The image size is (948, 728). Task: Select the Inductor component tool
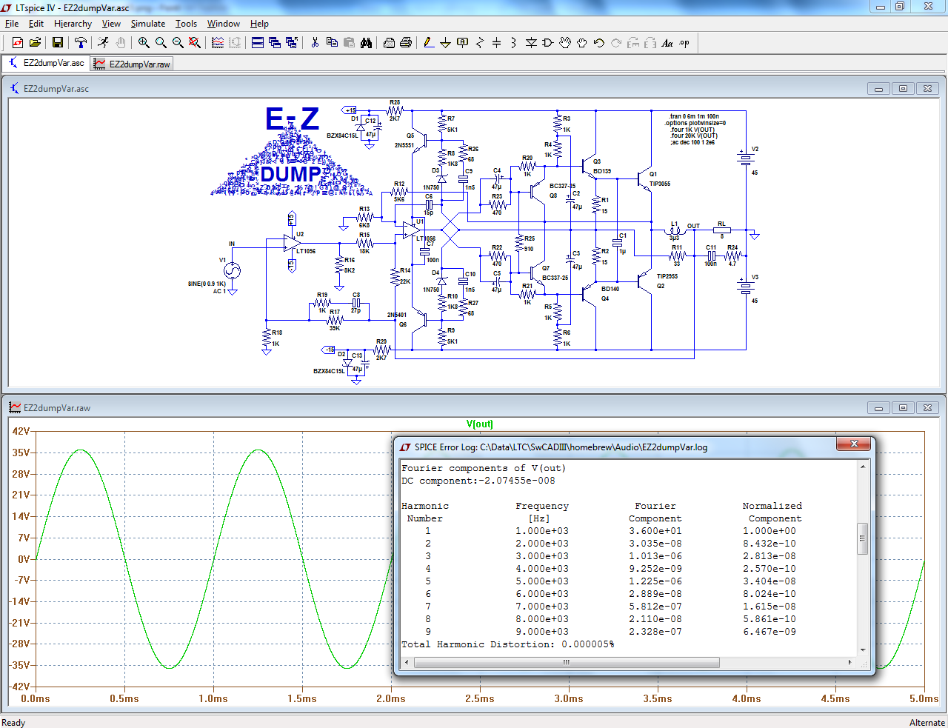[x=514, y=43]
